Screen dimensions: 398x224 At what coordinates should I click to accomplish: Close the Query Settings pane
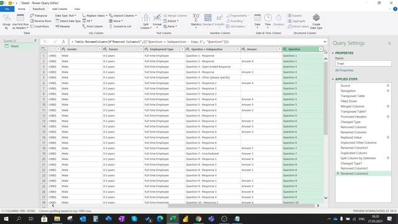(x=389, y=44)
